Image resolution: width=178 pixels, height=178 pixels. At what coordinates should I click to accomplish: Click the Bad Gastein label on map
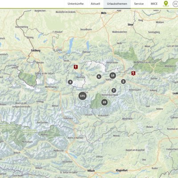(42, 122)
